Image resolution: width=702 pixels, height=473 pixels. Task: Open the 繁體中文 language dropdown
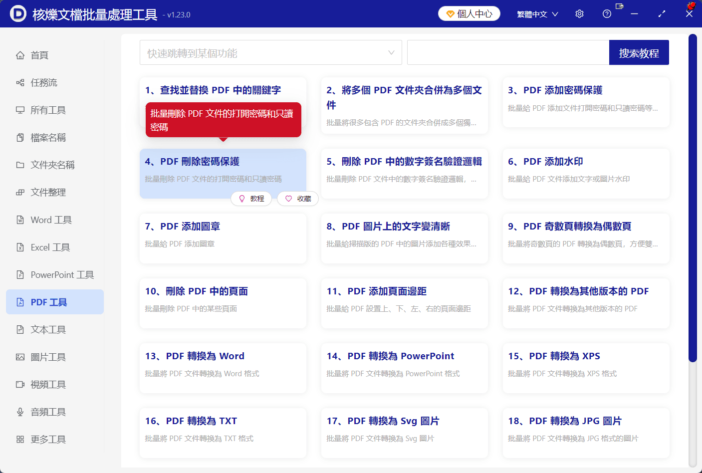pos(538,14)
